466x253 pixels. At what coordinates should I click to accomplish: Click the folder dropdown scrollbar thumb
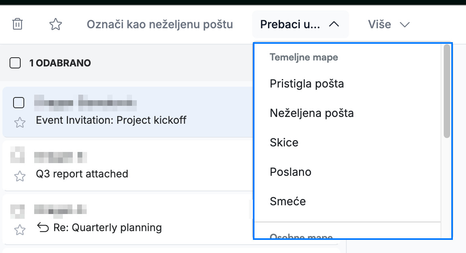(x=447, y=91)
